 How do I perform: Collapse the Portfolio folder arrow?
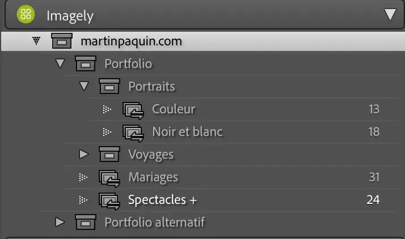click(x=60, y=63)
